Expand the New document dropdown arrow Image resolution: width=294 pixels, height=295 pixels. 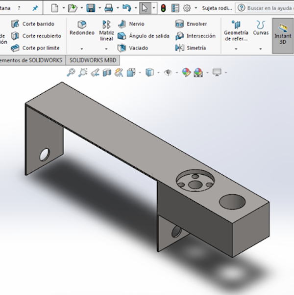[64, 8]
